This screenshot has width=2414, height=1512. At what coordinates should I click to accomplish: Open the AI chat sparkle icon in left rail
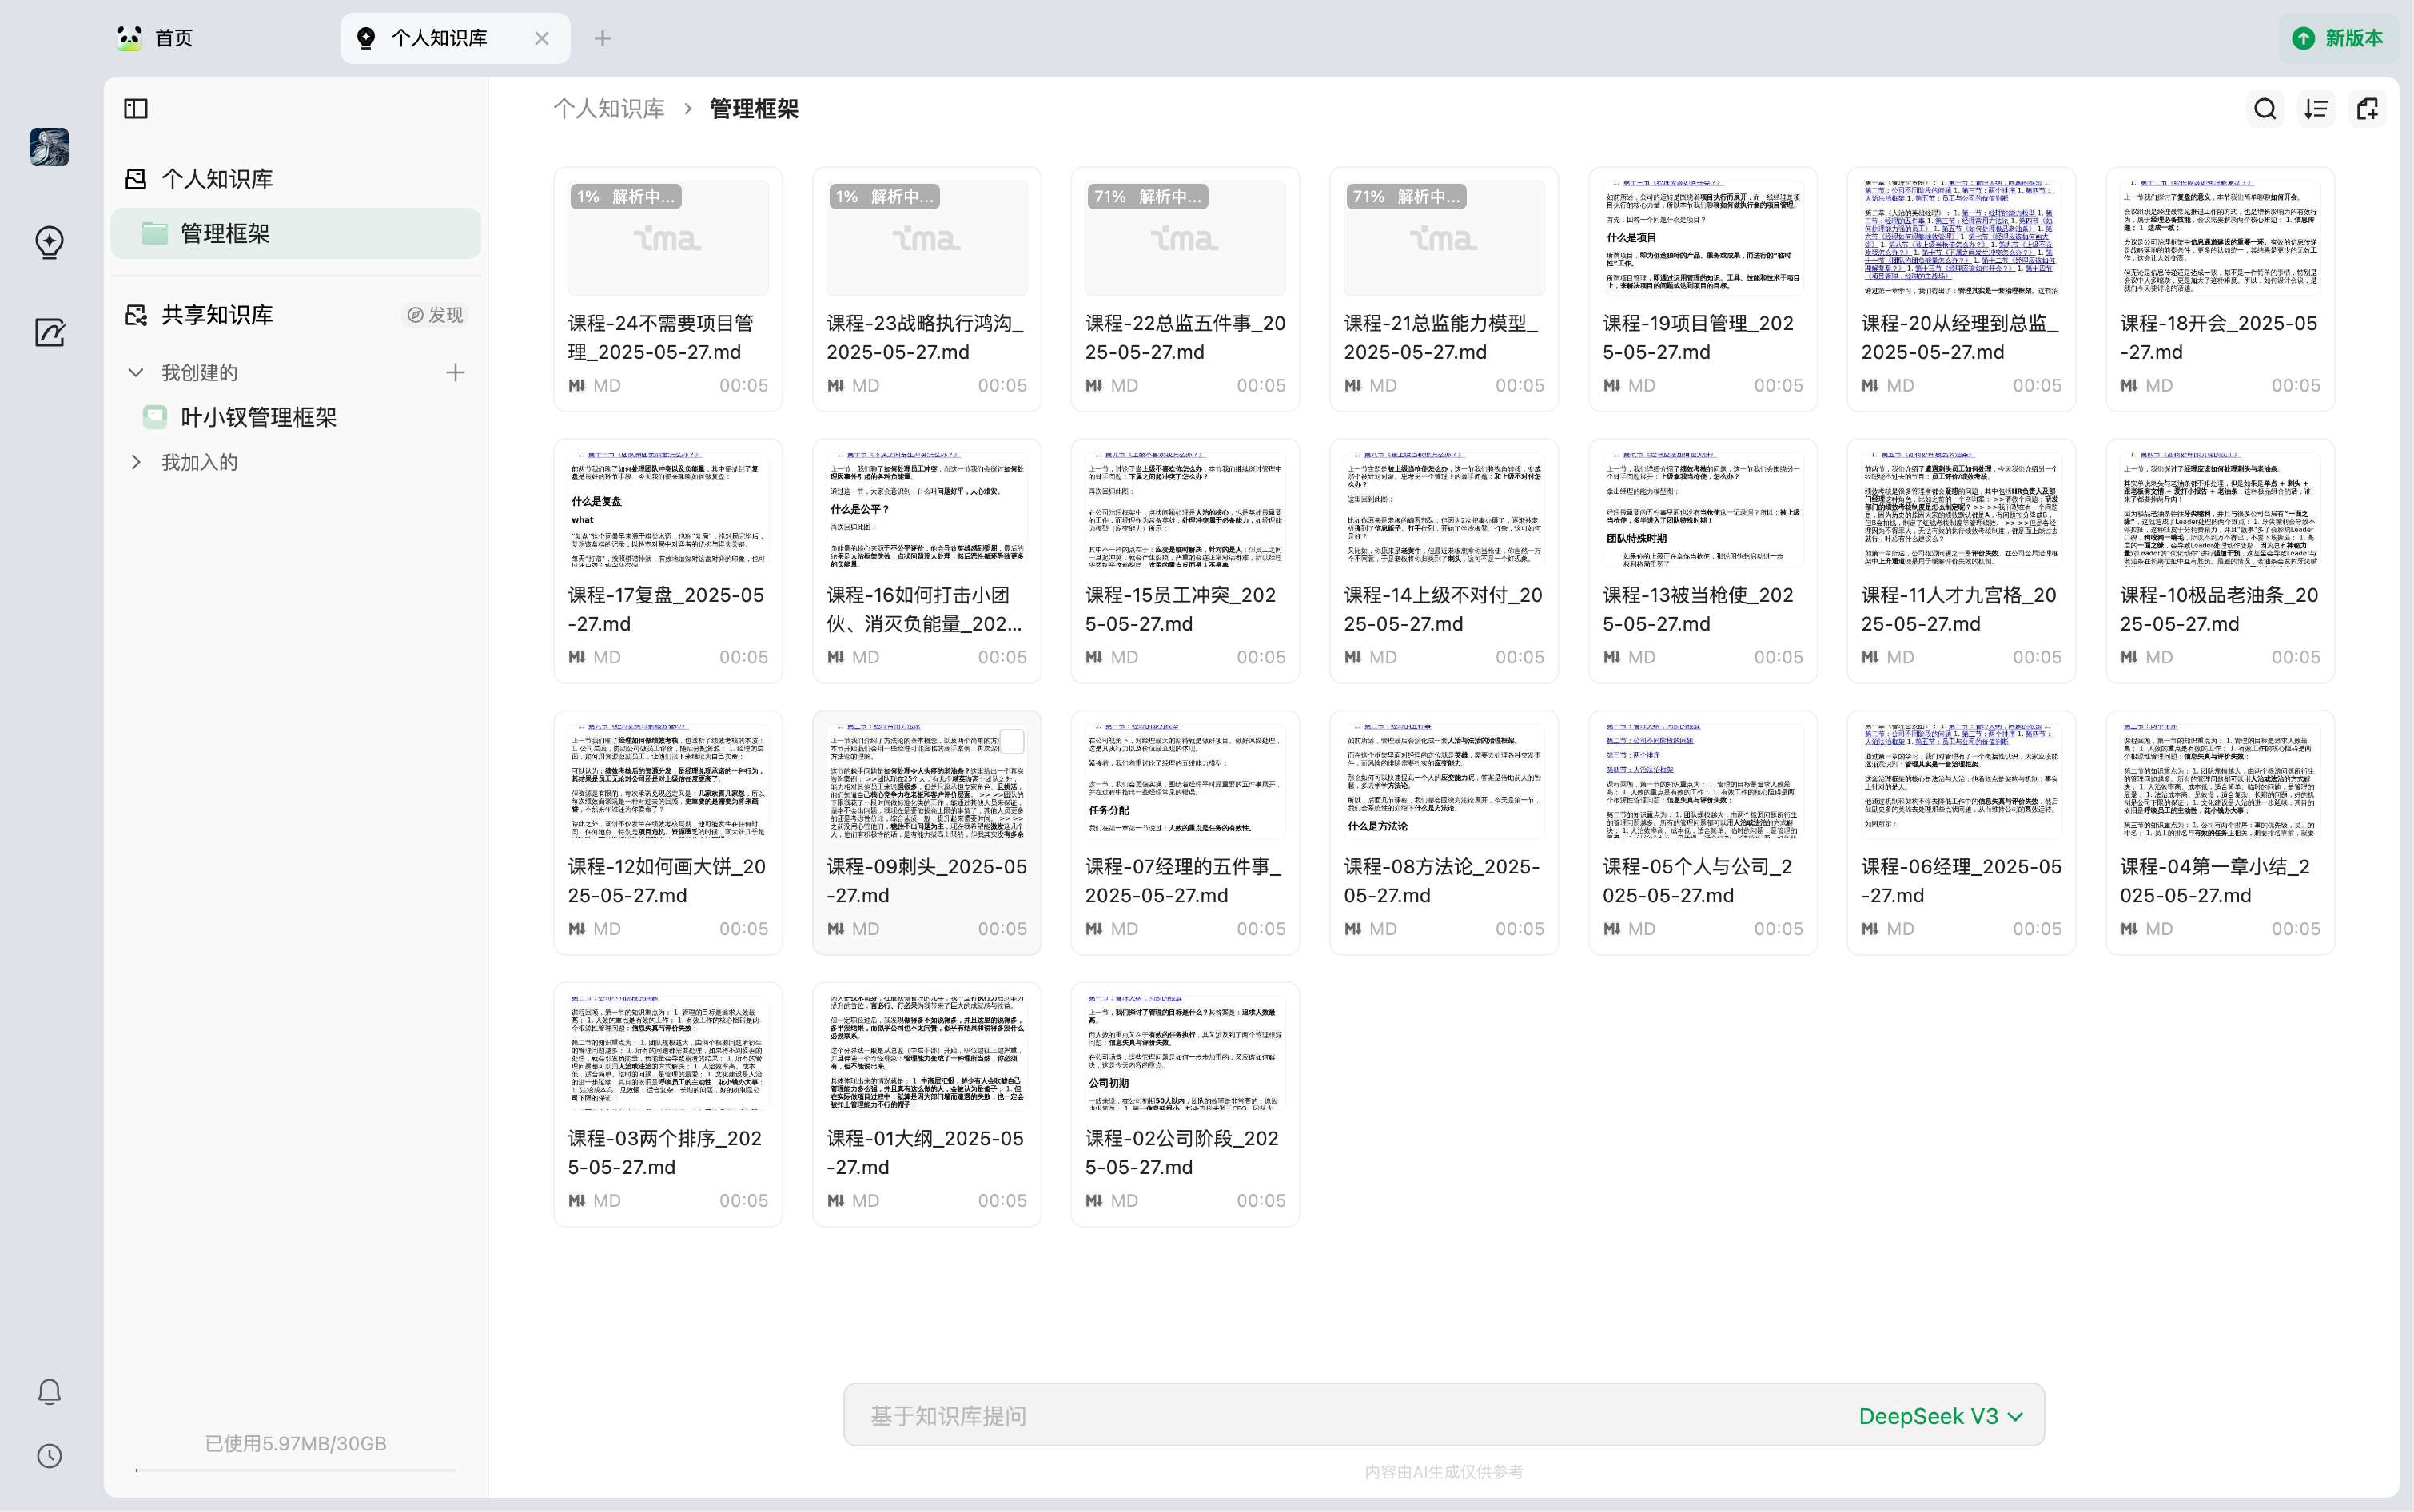pos(49,241)
